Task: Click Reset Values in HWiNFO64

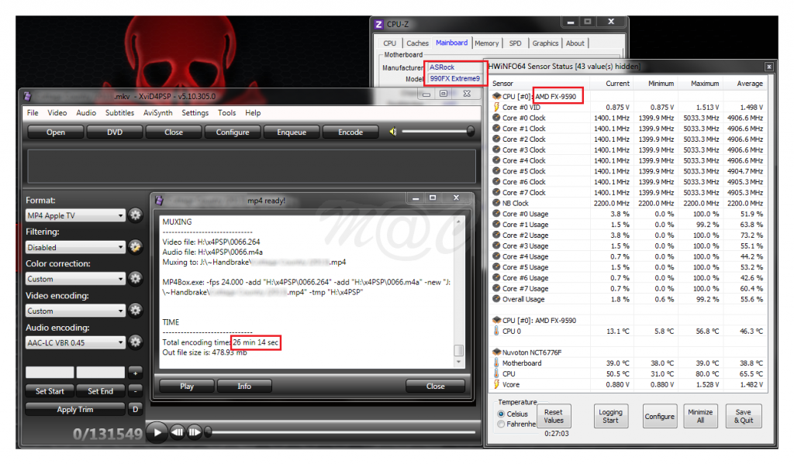Action: (554, 416)
